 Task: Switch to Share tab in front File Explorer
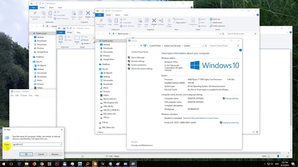pos(117,15)
